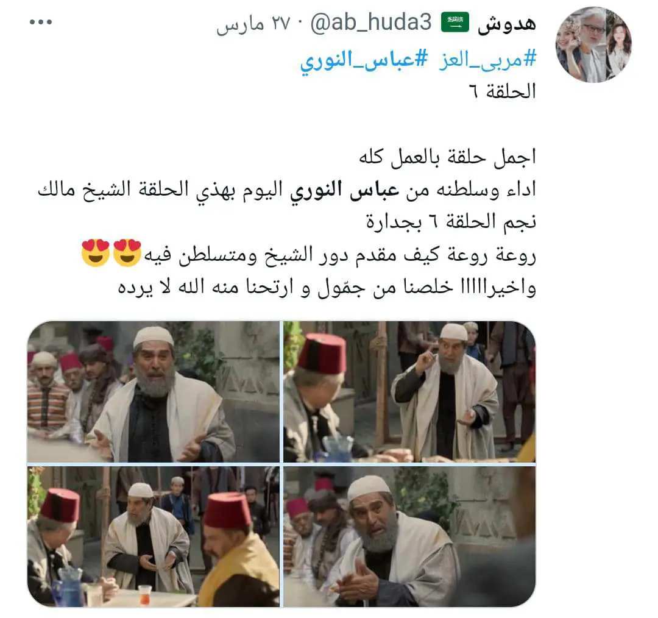Click the first heart-eyes emoji
Screen dimensions: 658x618
tap(127, 253)
